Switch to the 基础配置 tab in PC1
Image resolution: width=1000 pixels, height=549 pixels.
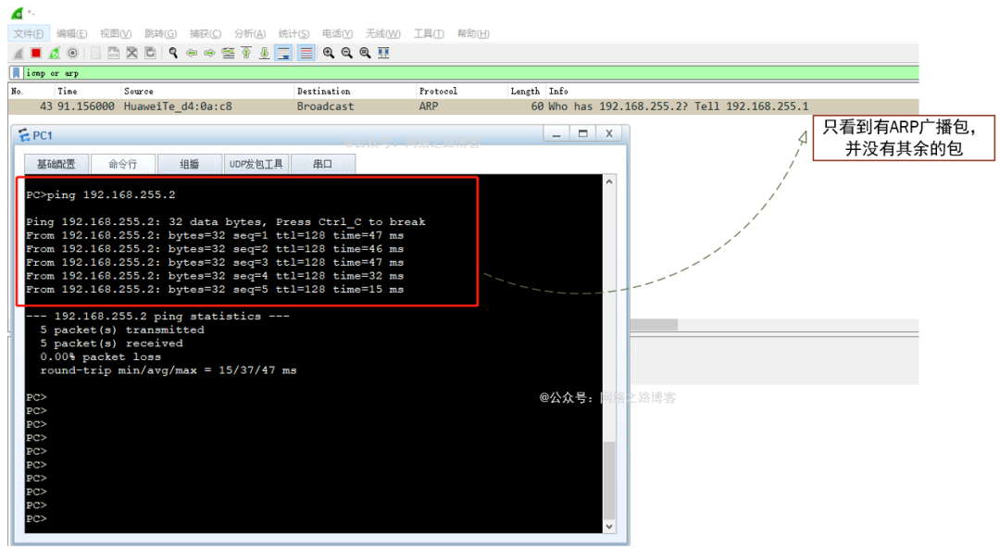click(56, 164)
